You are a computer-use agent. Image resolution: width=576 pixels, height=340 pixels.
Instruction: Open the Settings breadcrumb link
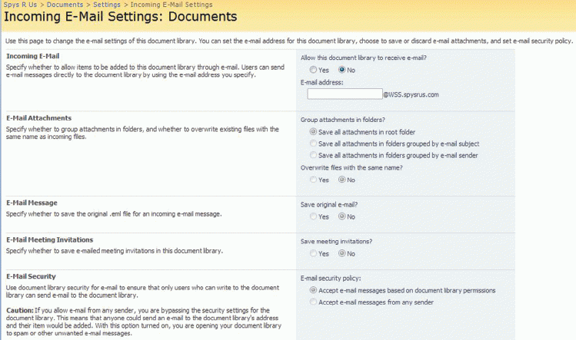(x=107, y=5)
